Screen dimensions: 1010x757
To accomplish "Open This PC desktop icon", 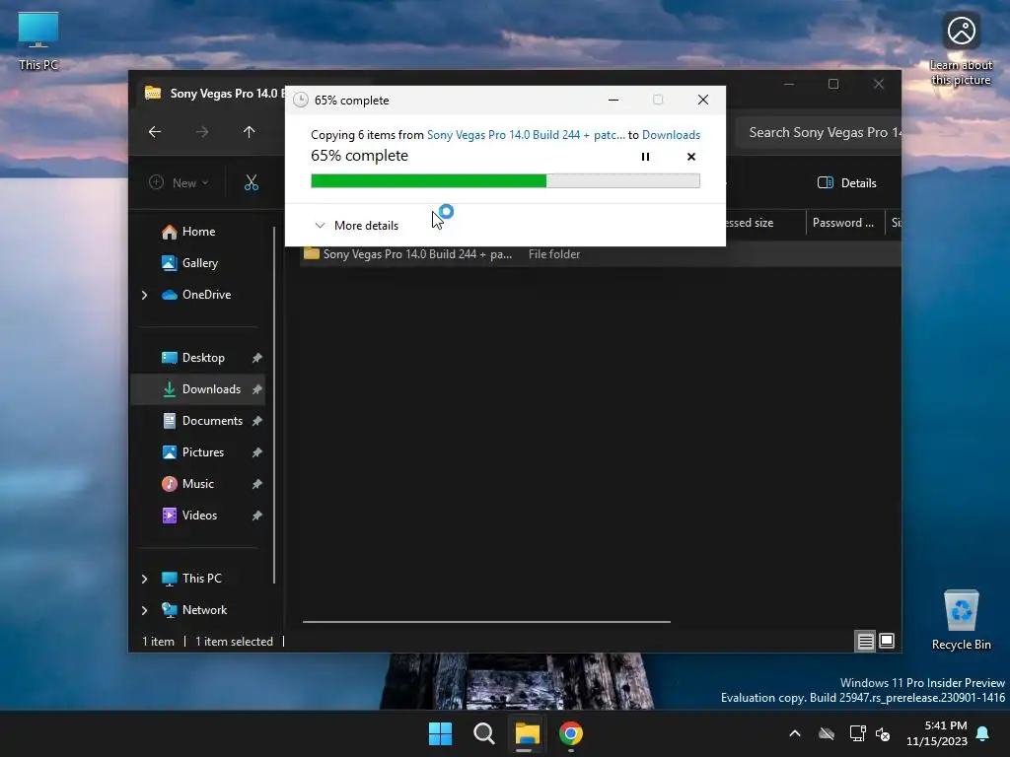I will [x=38, y=40].
